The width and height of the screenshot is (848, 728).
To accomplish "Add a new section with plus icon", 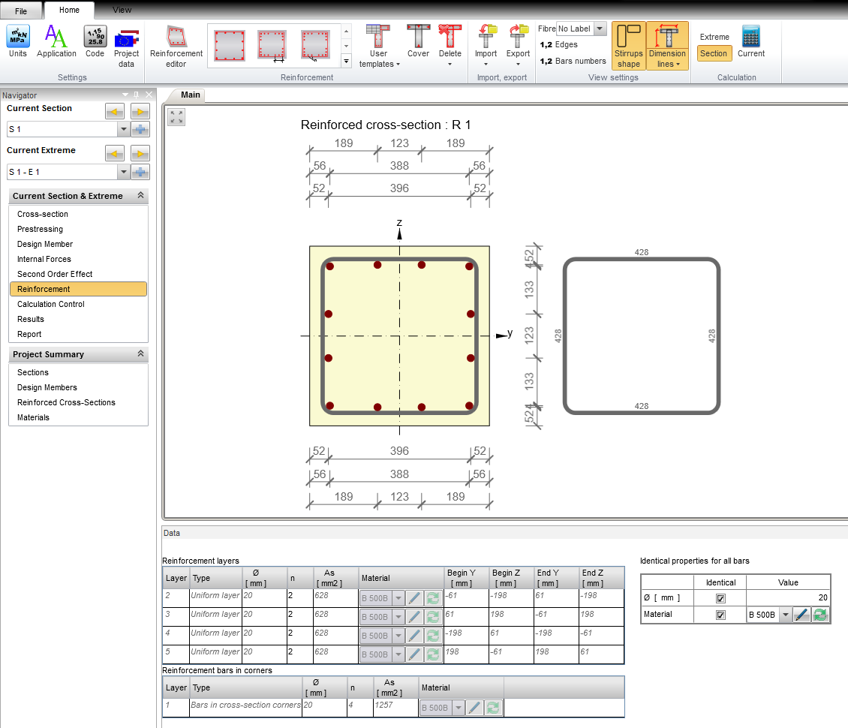I will [140, 129].
